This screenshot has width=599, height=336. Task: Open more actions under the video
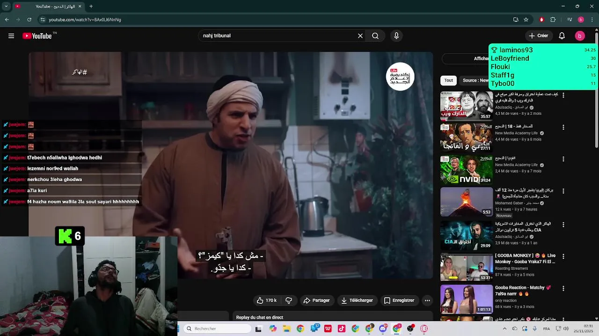(427, 301)
